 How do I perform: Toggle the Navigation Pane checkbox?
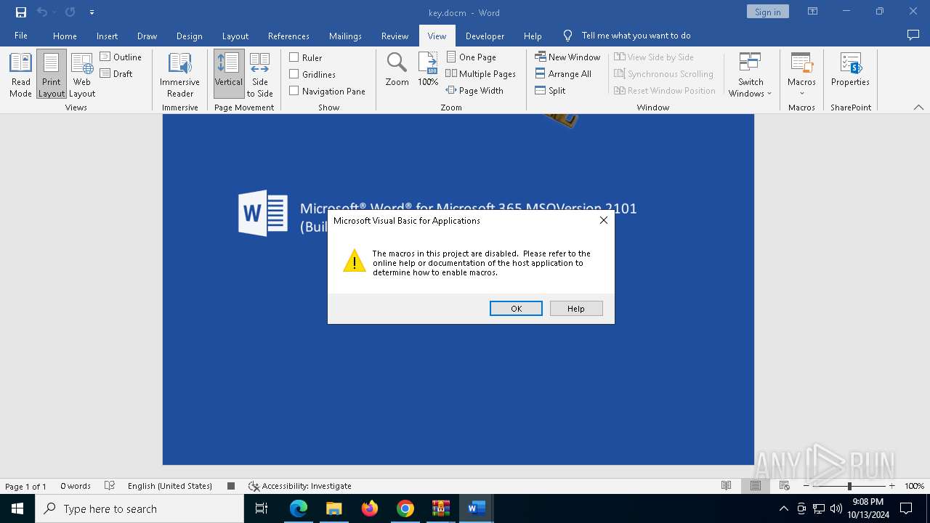pyautogui.click(x=294, y=91)
